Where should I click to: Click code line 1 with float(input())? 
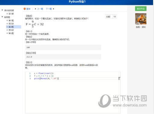[x=44, y=73]
